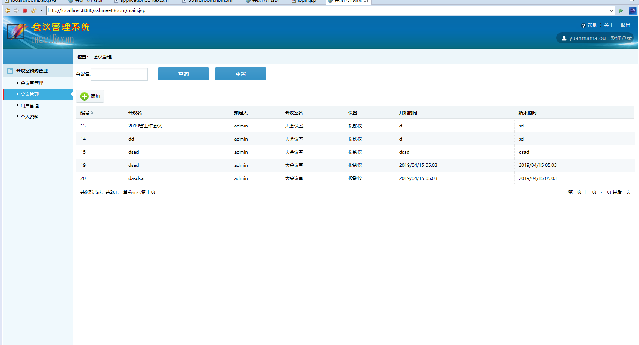Open 会议室管理 in the sidebar
The width and height of the screenshot is (639, 345).
point(32,83)
